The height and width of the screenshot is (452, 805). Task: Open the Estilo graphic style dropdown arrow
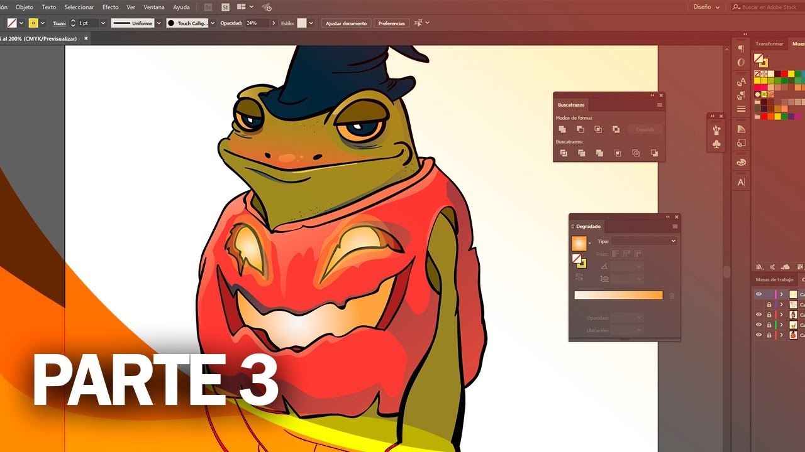[x=311, y=23]
